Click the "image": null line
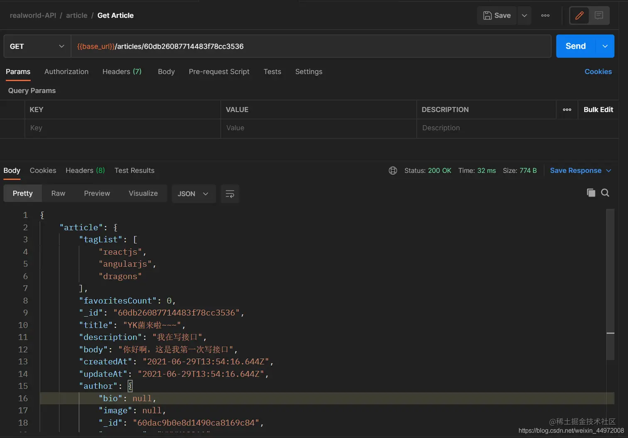628x438 pixels. click(132, 411)
